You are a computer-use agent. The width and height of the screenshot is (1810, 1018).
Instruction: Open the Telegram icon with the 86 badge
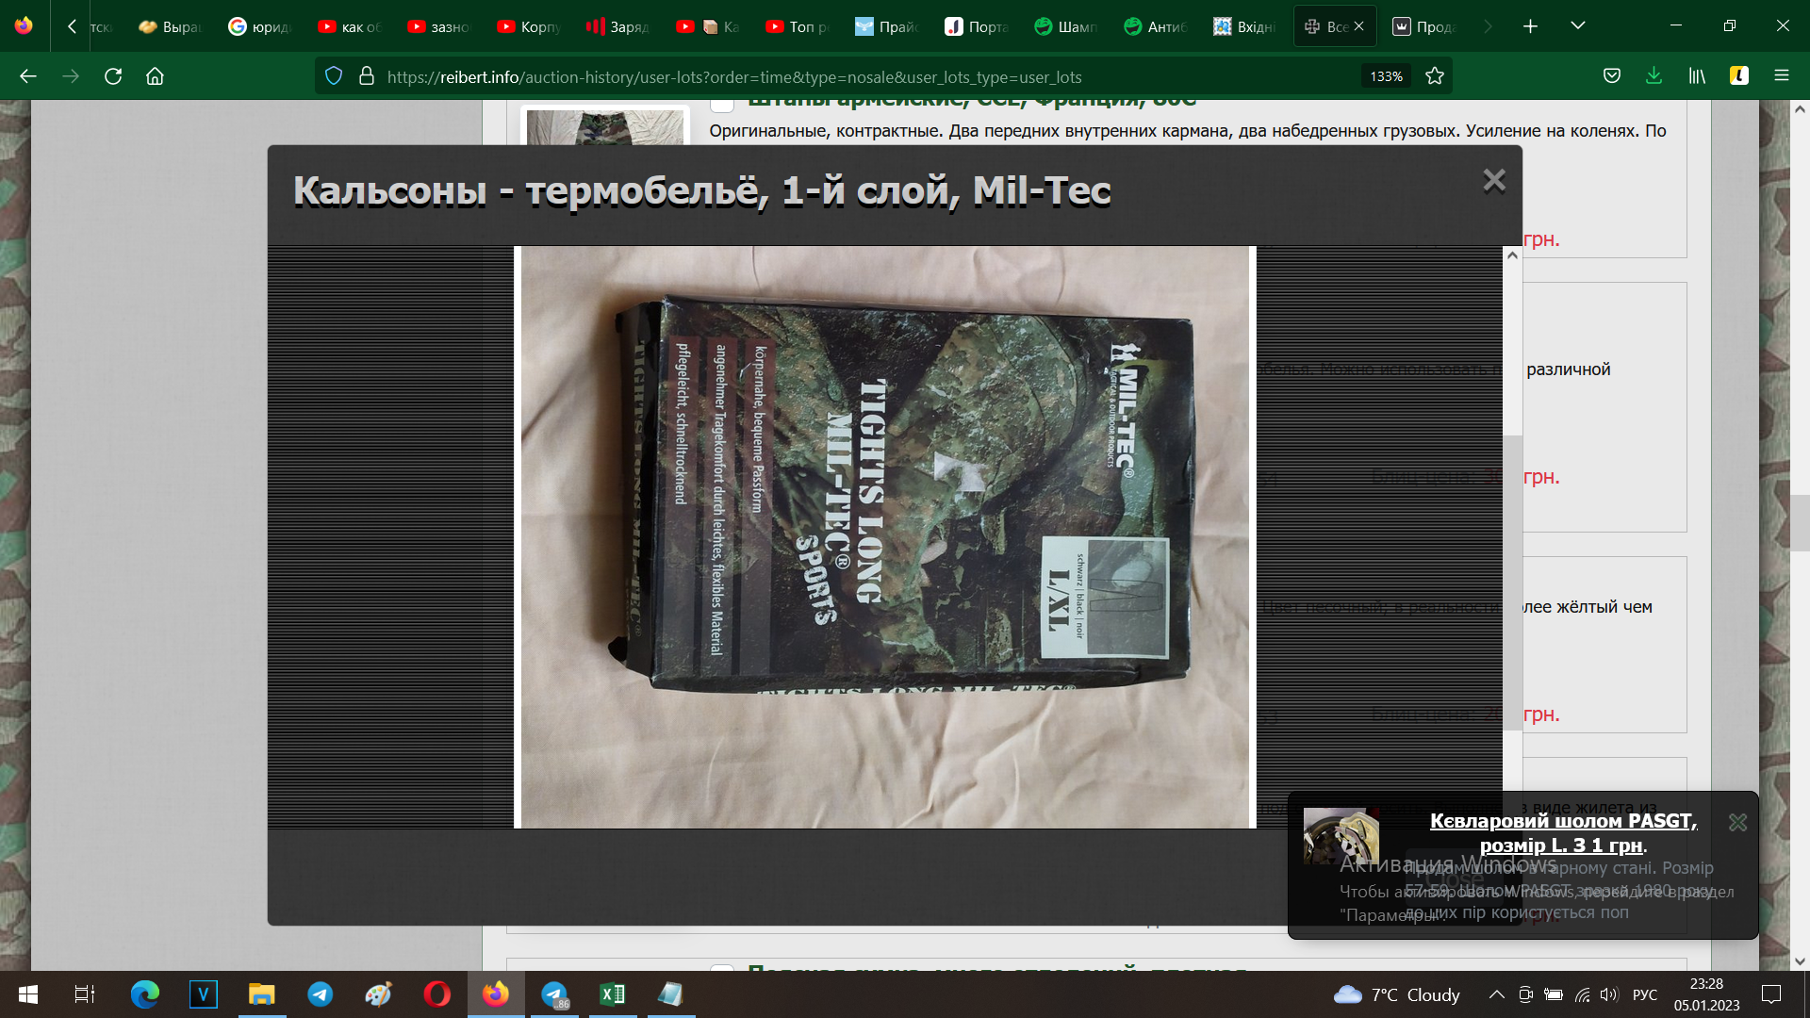point(554,994)
